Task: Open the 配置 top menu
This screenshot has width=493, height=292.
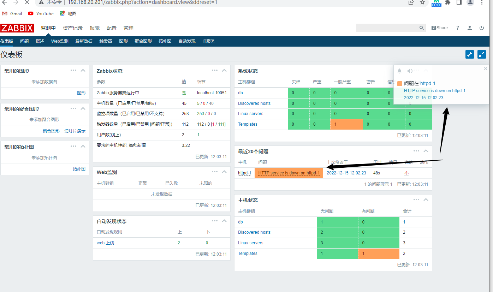Action: (111, 28)
